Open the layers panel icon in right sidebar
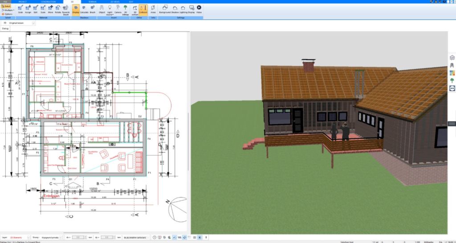The width and height of the screenshot is (456, 243). click(x=452, y=57)
